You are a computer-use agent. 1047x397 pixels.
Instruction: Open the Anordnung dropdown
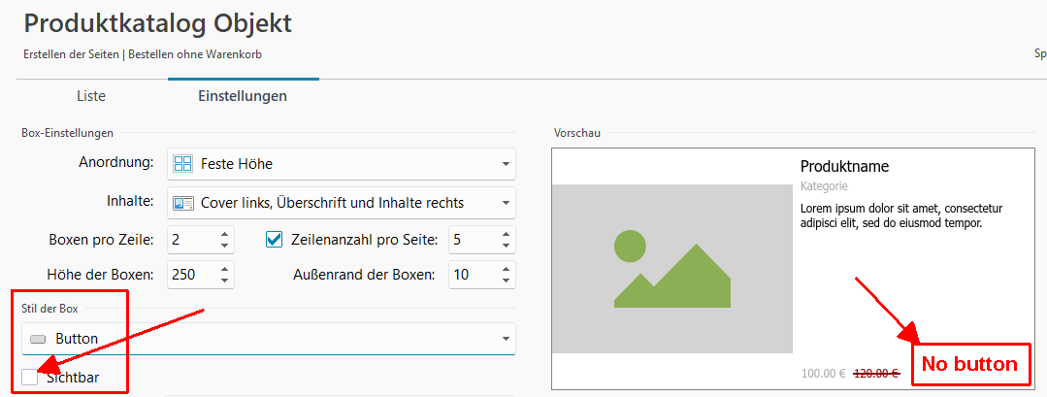click(506, 164)
